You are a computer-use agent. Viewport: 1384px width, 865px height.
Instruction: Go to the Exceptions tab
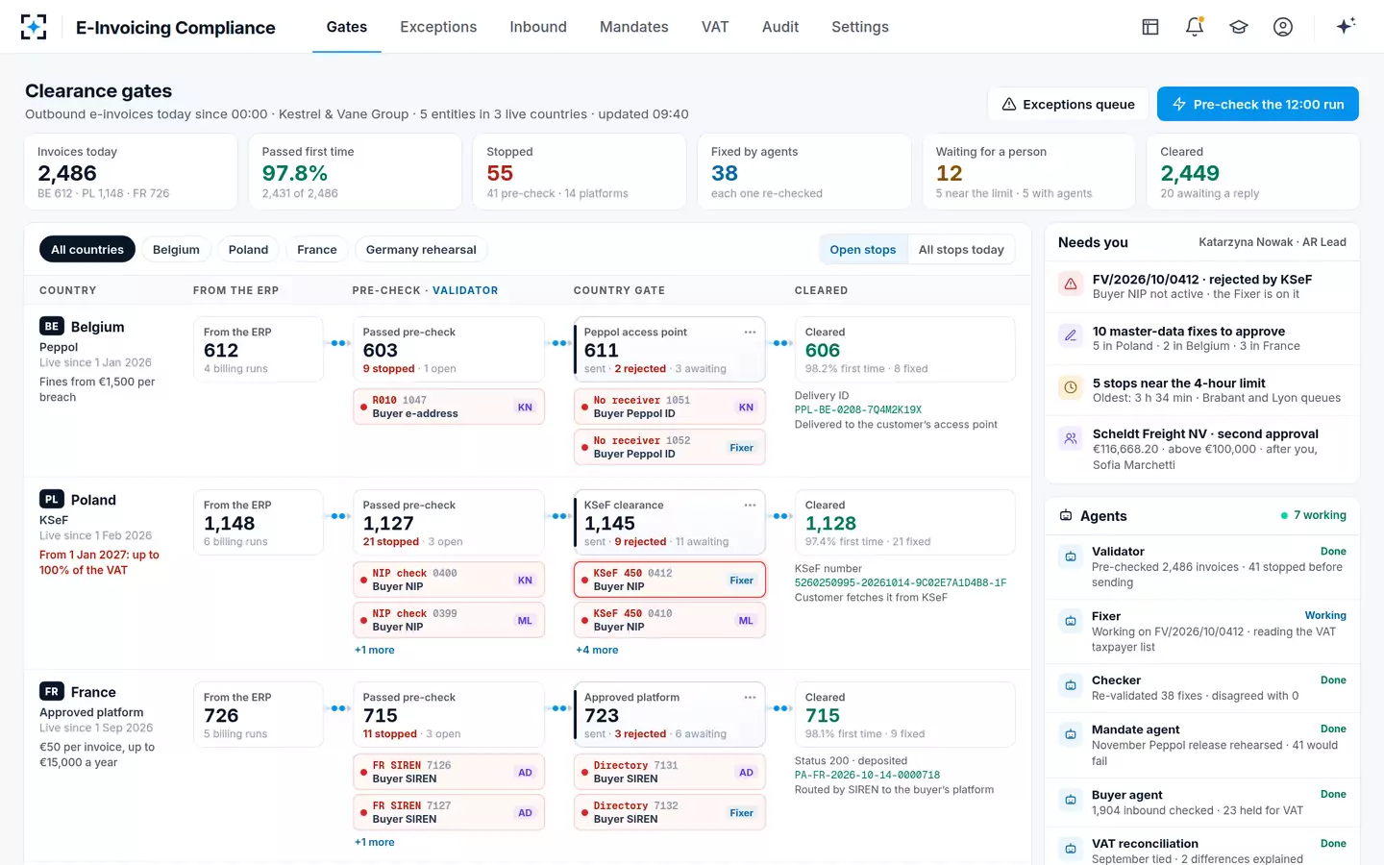(x=438, y=27)
